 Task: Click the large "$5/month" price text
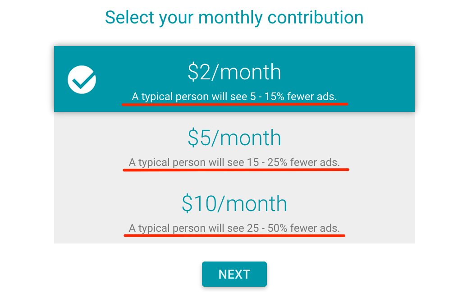(x=234, y=138)
